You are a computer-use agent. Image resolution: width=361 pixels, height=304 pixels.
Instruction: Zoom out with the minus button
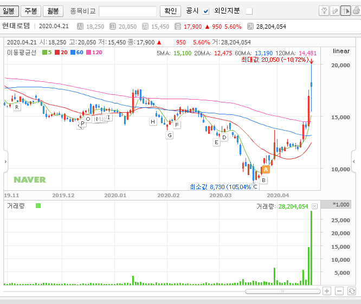[x=339, y=291]
